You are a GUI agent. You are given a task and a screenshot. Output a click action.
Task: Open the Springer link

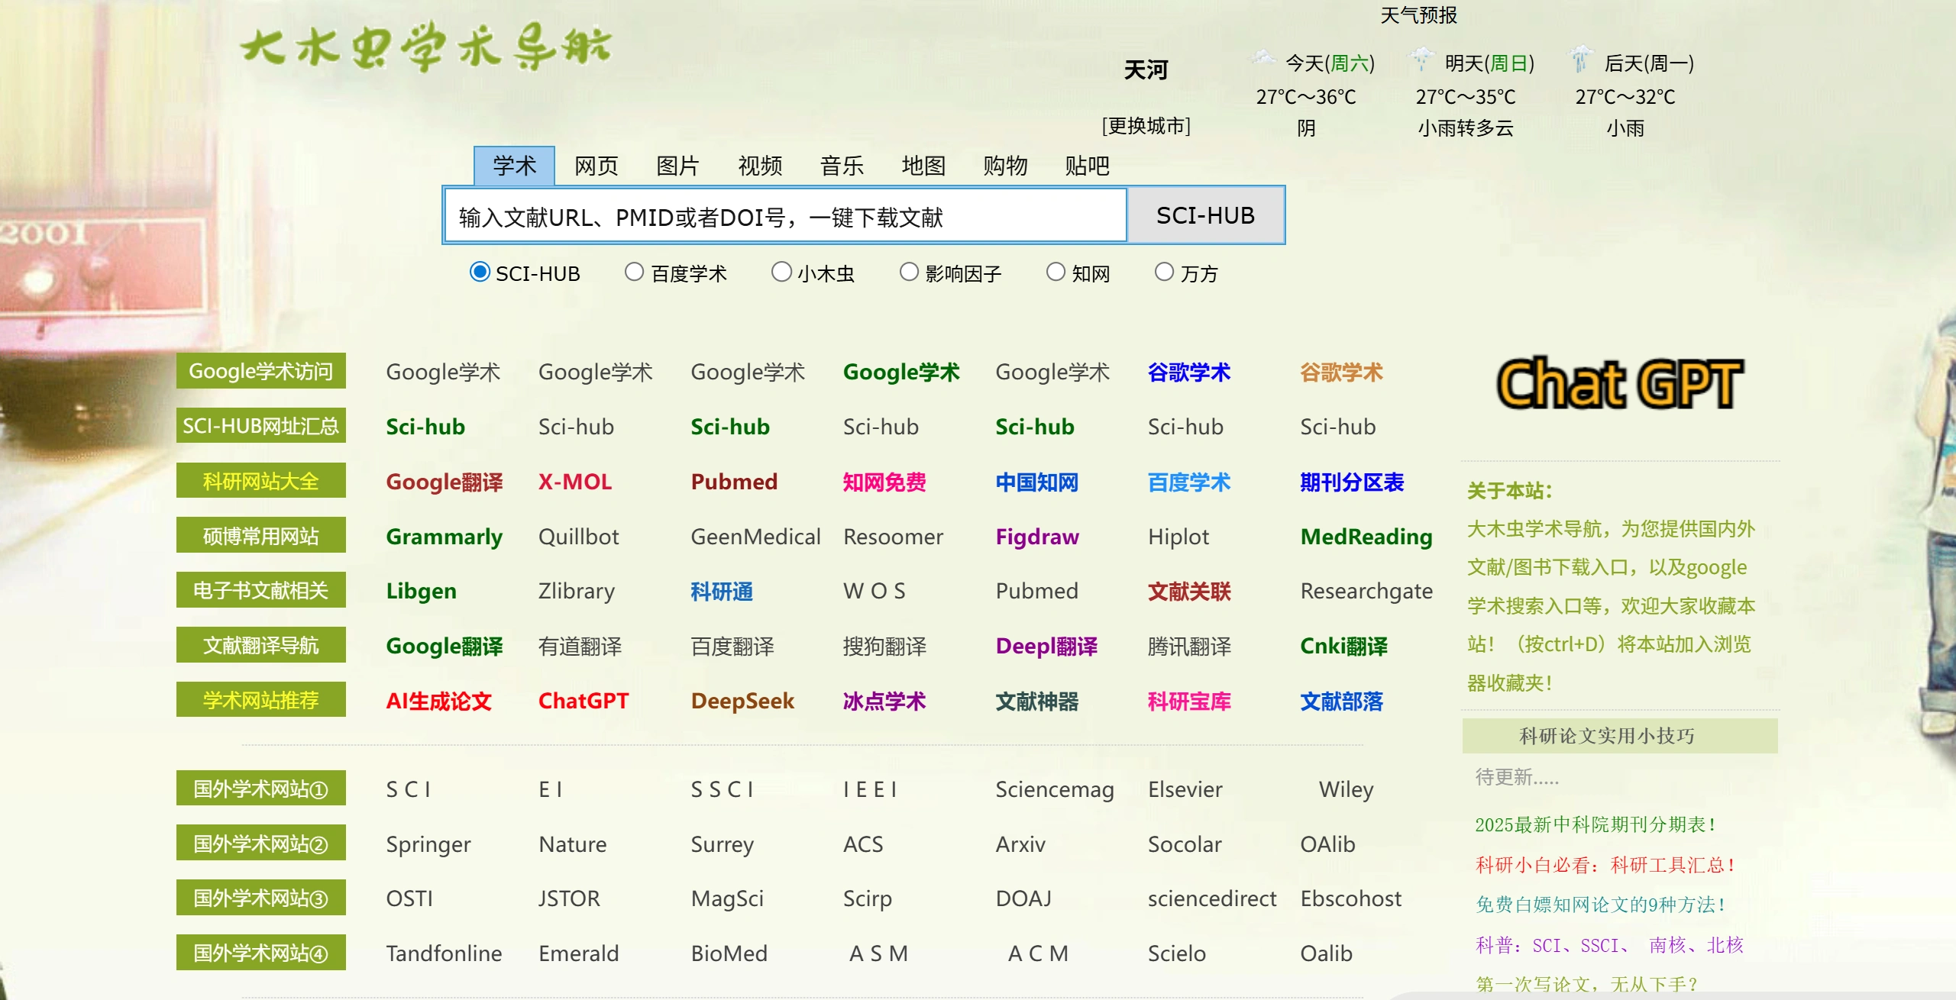click(428, 844)
